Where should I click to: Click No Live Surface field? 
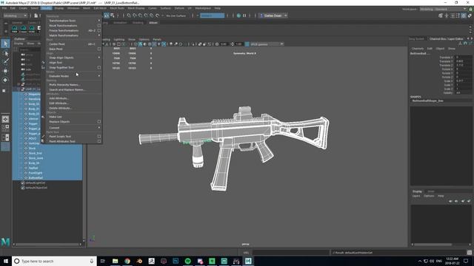(x=176, y=16)
